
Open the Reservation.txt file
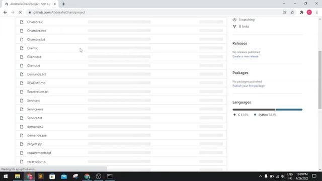38,92
